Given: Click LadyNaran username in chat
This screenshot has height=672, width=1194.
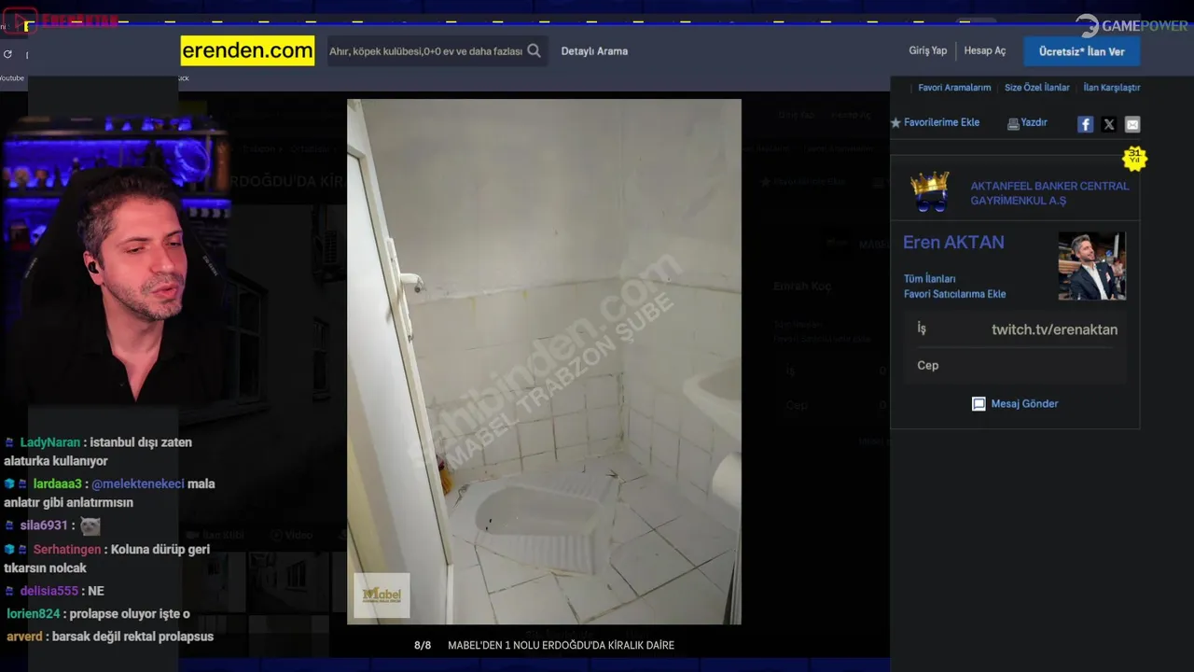Looking at the screenshot, I should (x=50, y=442).
